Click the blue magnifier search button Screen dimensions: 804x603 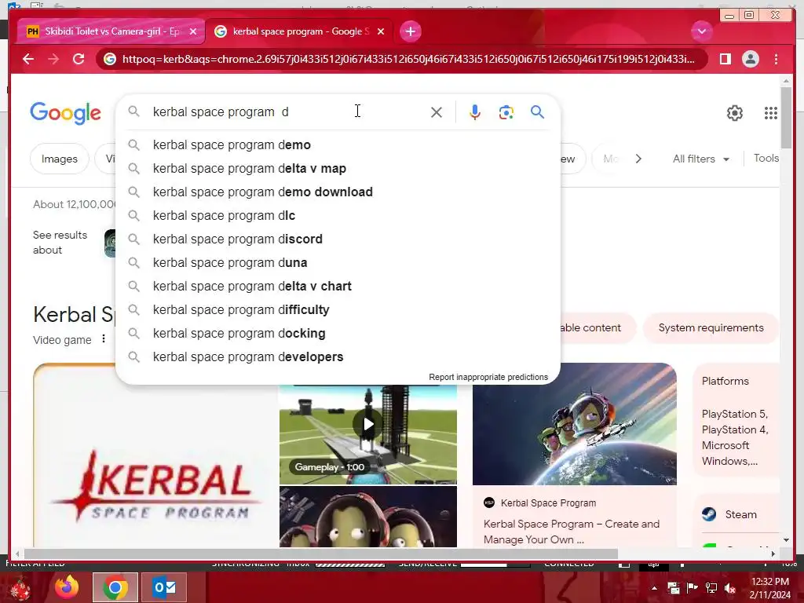[537, 111]
